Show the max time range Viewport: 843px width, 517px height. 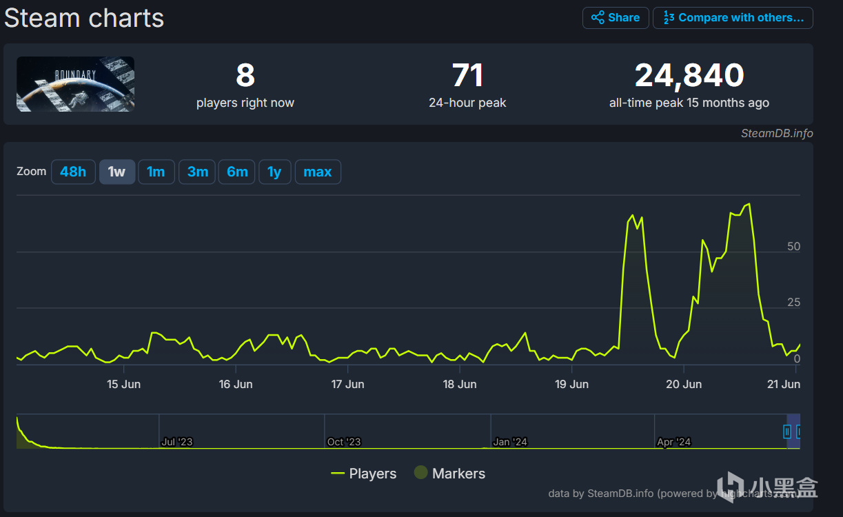point(318,172)
